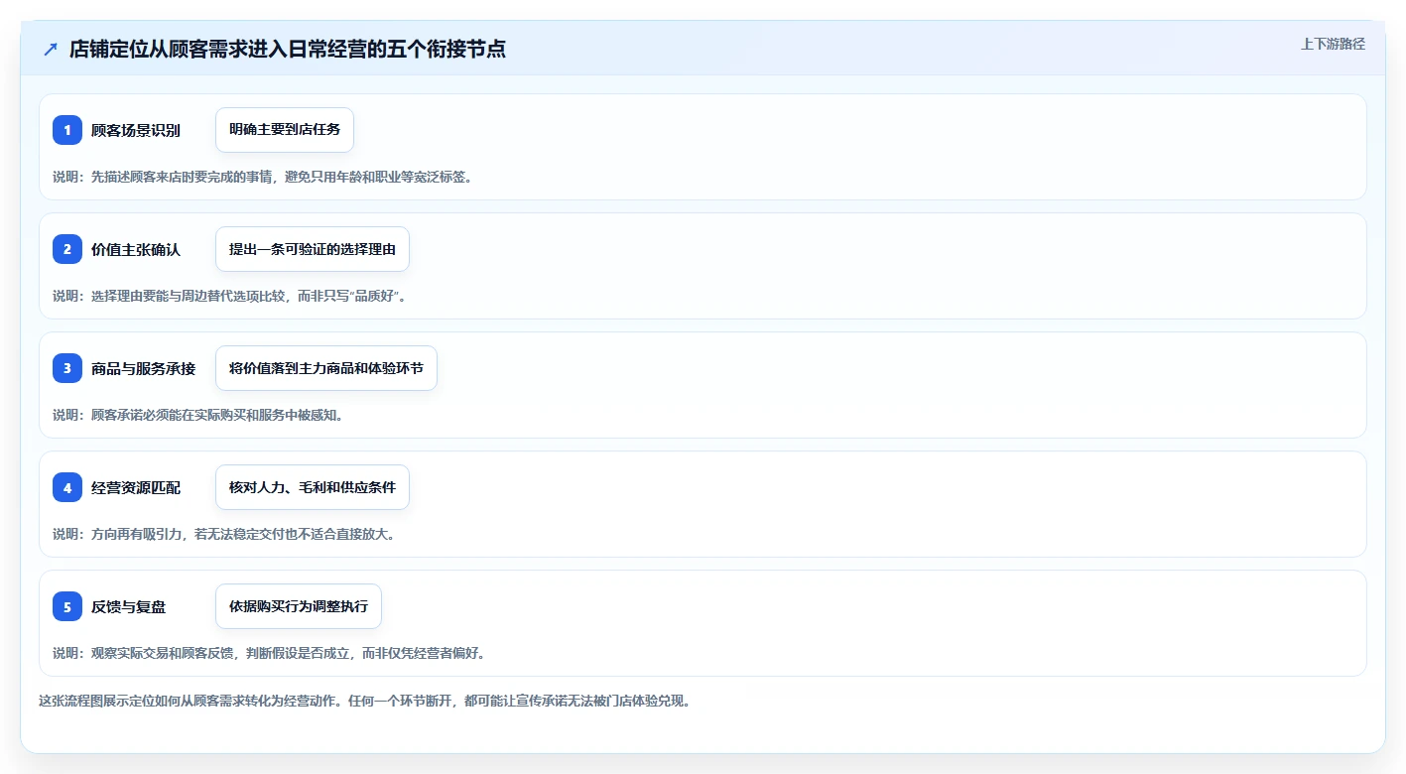This screenshot has width=1406, height=774.
Task: Select the step 3 number badge
Action: pyautogui.click(x=67, y=368)
